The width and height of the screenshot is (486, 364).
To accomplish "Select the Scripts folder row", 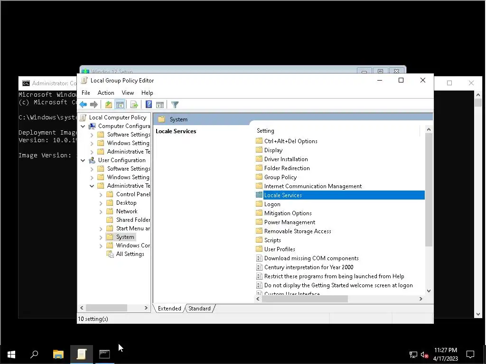I will point(272,240).
